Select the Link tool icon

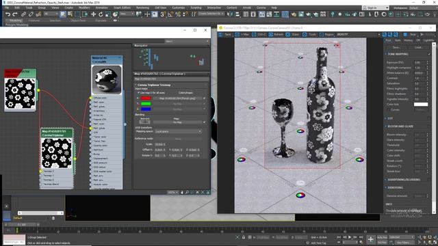pyautogui.click(x=23, y=14)
